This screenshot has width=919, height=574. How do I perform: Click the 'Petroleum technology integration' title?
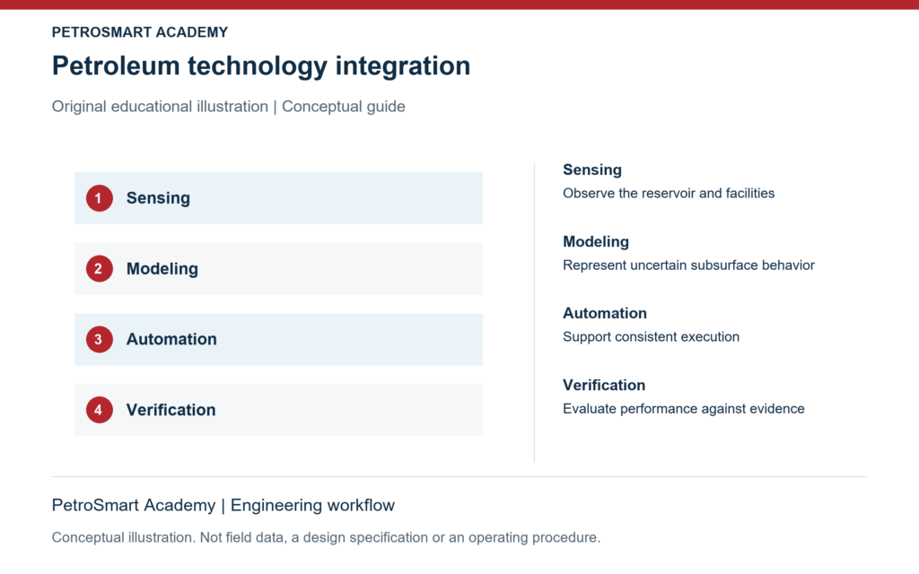(x=261, y=65)
